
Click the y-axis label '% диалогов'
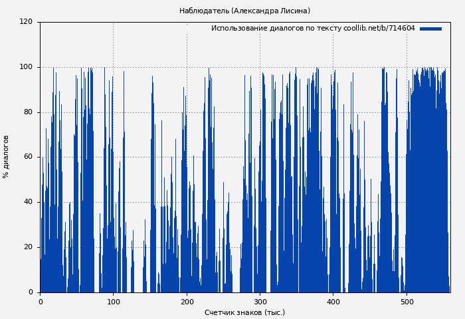6,157
